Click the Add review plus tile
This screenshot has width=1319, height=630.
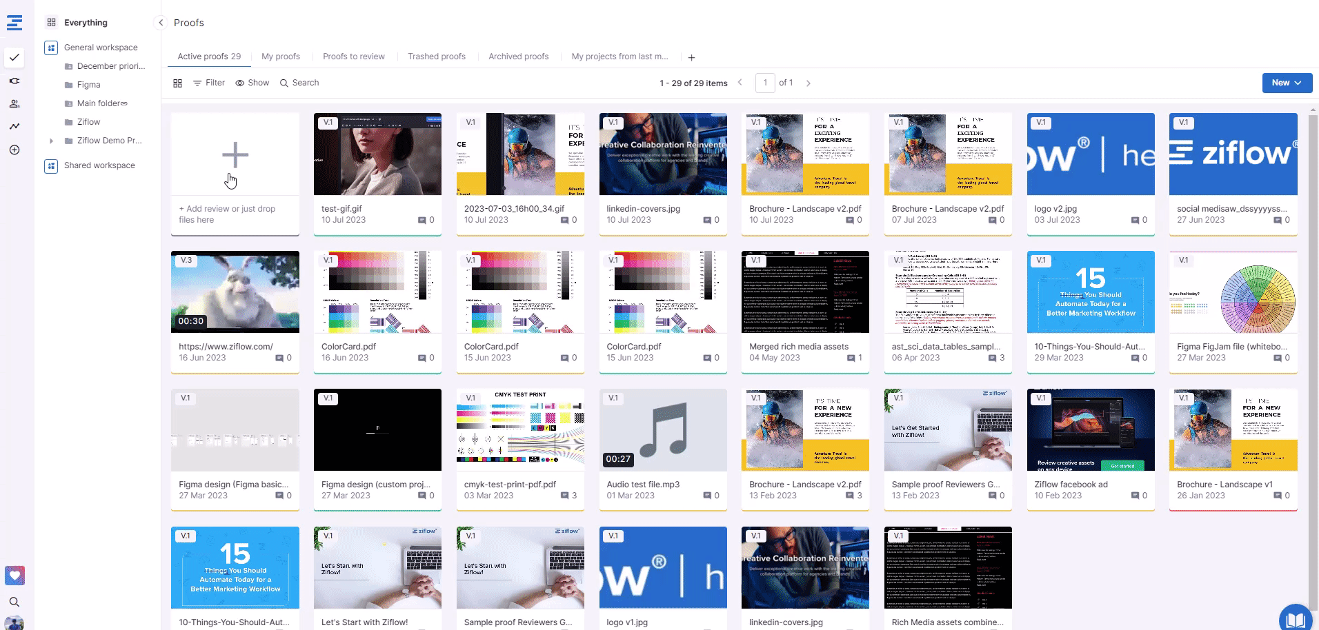235,155
